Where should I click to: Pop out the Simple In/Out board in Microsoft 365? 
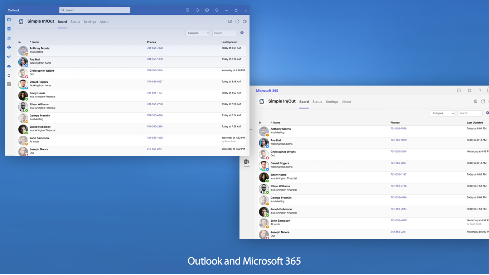click(475, 102)
